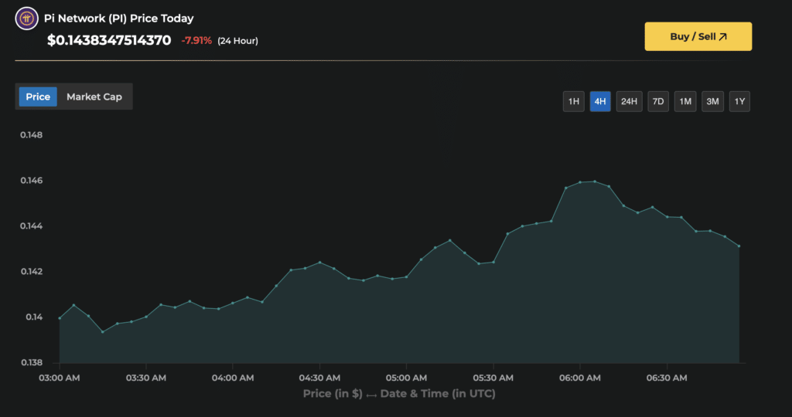Switch chart to Market Cap tab
792x417 pixels.
(x=94, y=97)
